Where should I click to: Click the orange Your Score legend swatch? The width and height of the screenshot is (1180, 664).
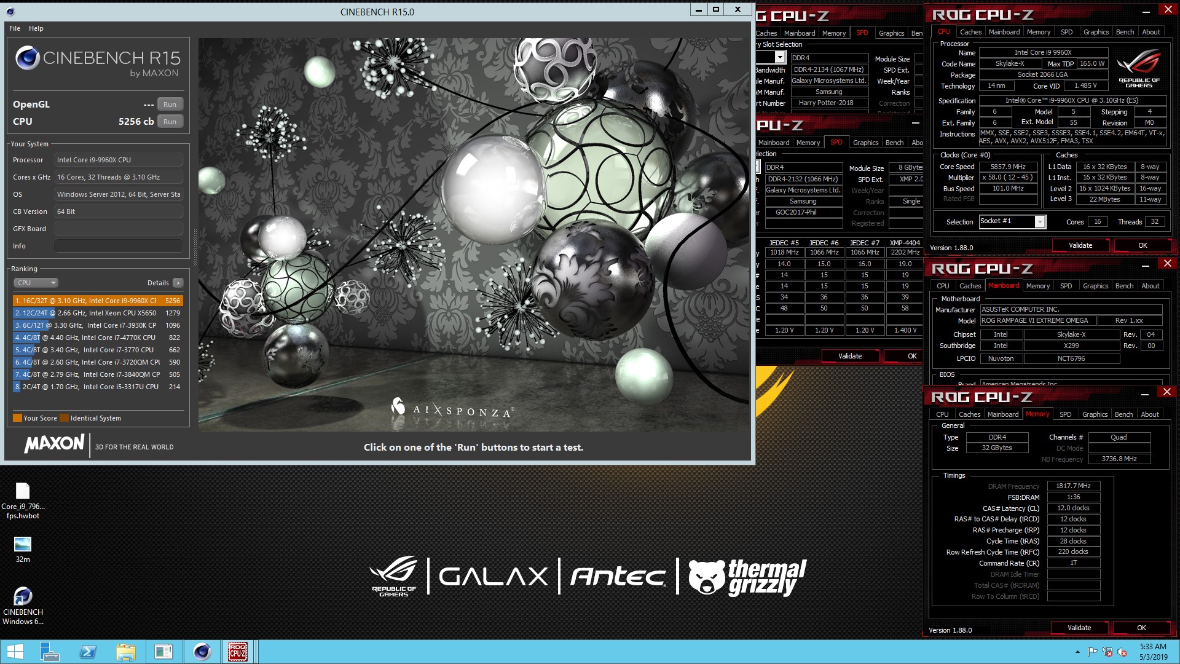click(x=17, y=418)
